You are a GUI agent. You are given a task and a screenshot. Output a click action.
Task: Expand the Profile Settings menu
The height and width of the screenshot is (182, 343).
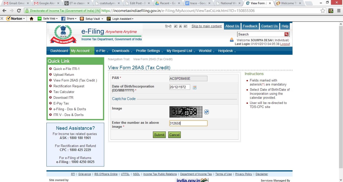149,51
